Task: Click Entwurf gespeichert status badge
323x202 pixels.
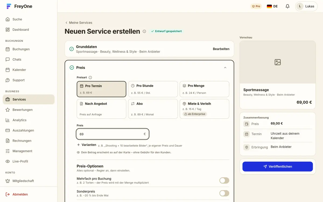Action: pos(166,31)
